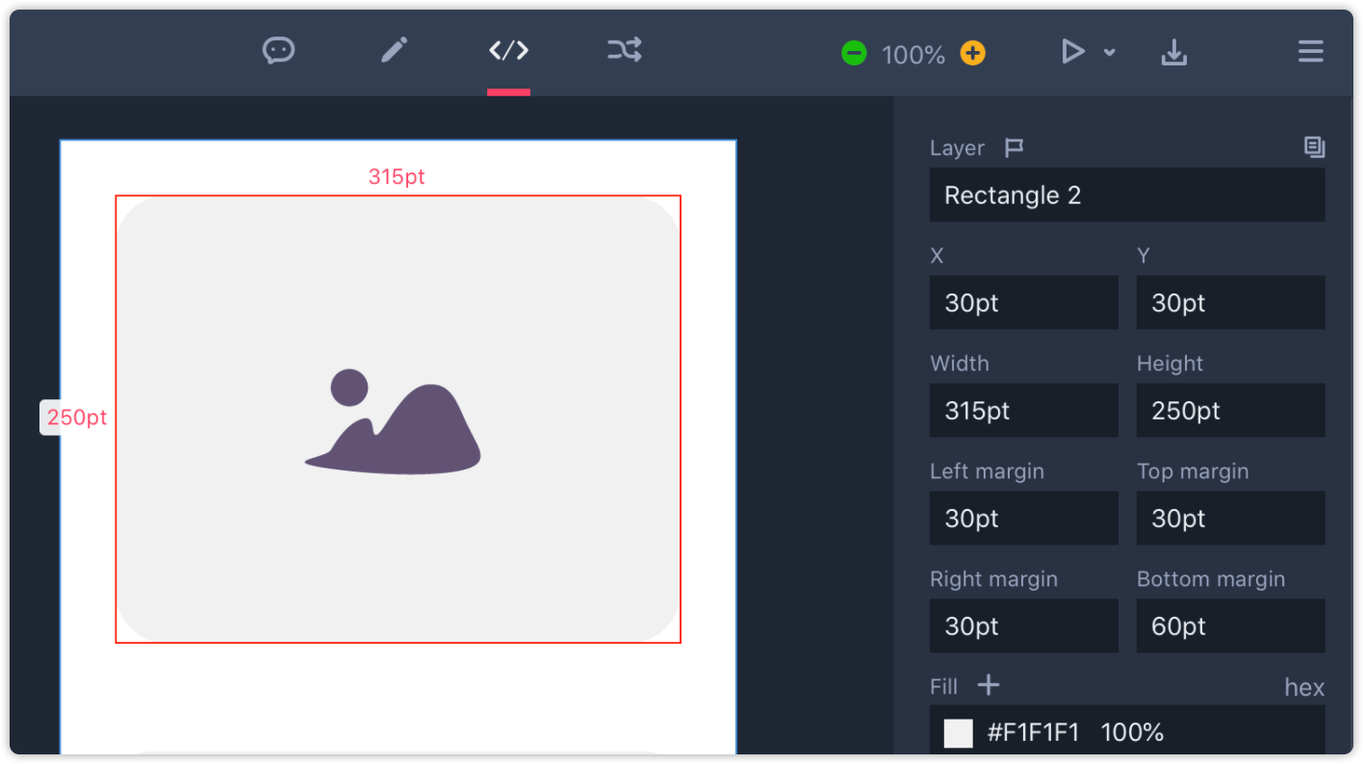Start prototype with the play button
The width and height of the screenshot is (1363, 764).
pyautogui.click(x=1072, y=51)
